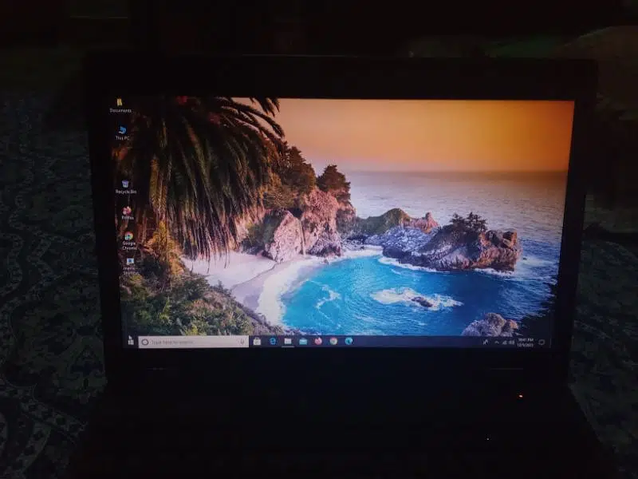The image size is (638, 479).
Task: Click the taskbar search box
Action: pos(191,342)
